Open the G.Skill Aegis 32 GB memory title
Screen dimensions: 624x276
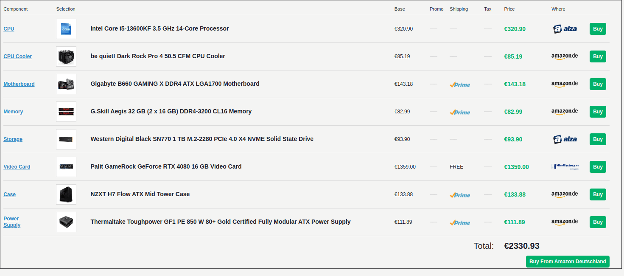171,111
